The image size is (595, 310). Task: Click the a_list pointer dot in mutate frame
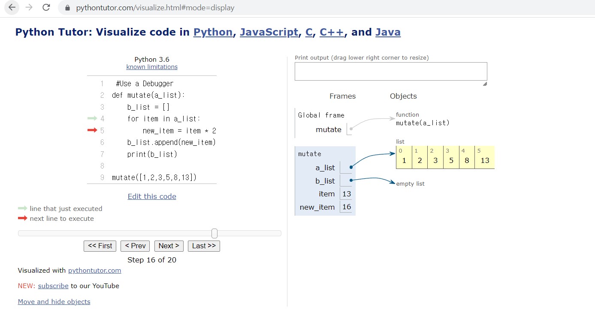351,167
